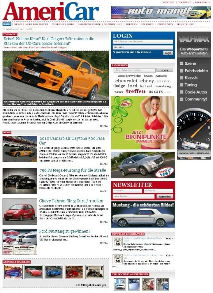The image size is (213, 293).
Task: Follow the IMPRESSUM link at top
Action: click(x=203, y=3)
